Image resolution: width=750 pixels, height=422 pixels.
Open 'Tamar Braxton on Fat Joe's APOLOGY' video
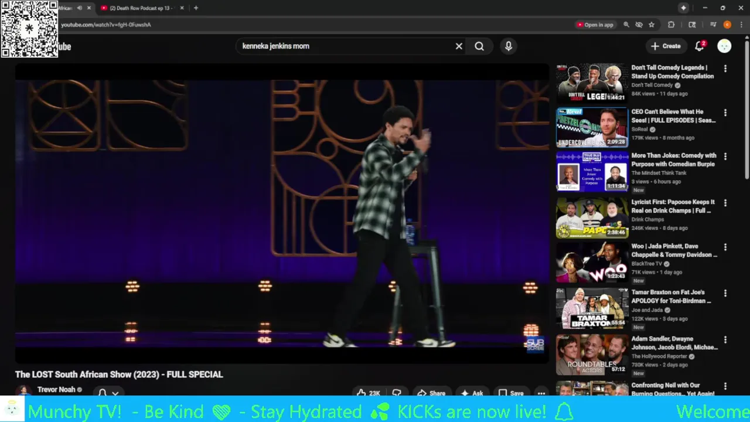coord(671,297)
